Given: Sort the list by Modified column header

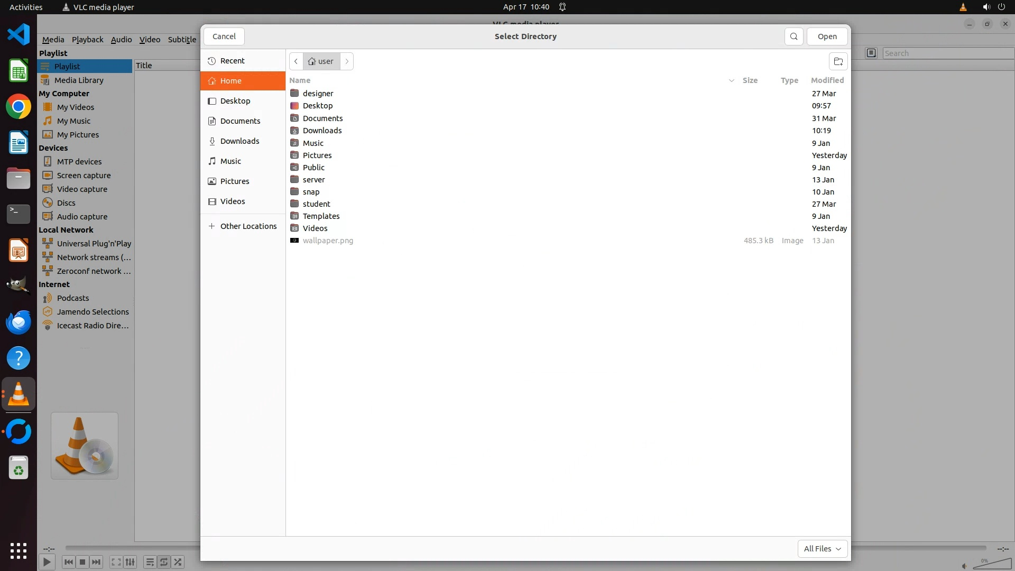Looking at the screenshot, I should [x=827, y=80].
